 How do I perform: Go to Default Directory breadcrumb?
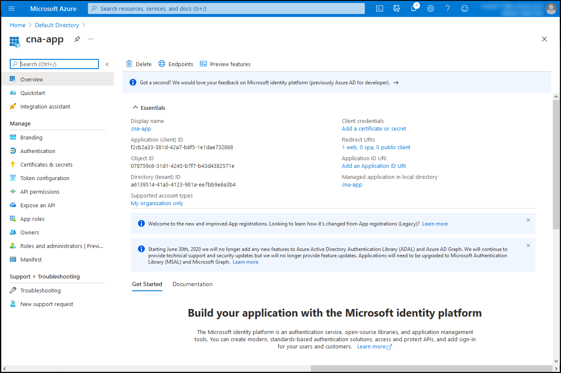(x=57, y=25)
